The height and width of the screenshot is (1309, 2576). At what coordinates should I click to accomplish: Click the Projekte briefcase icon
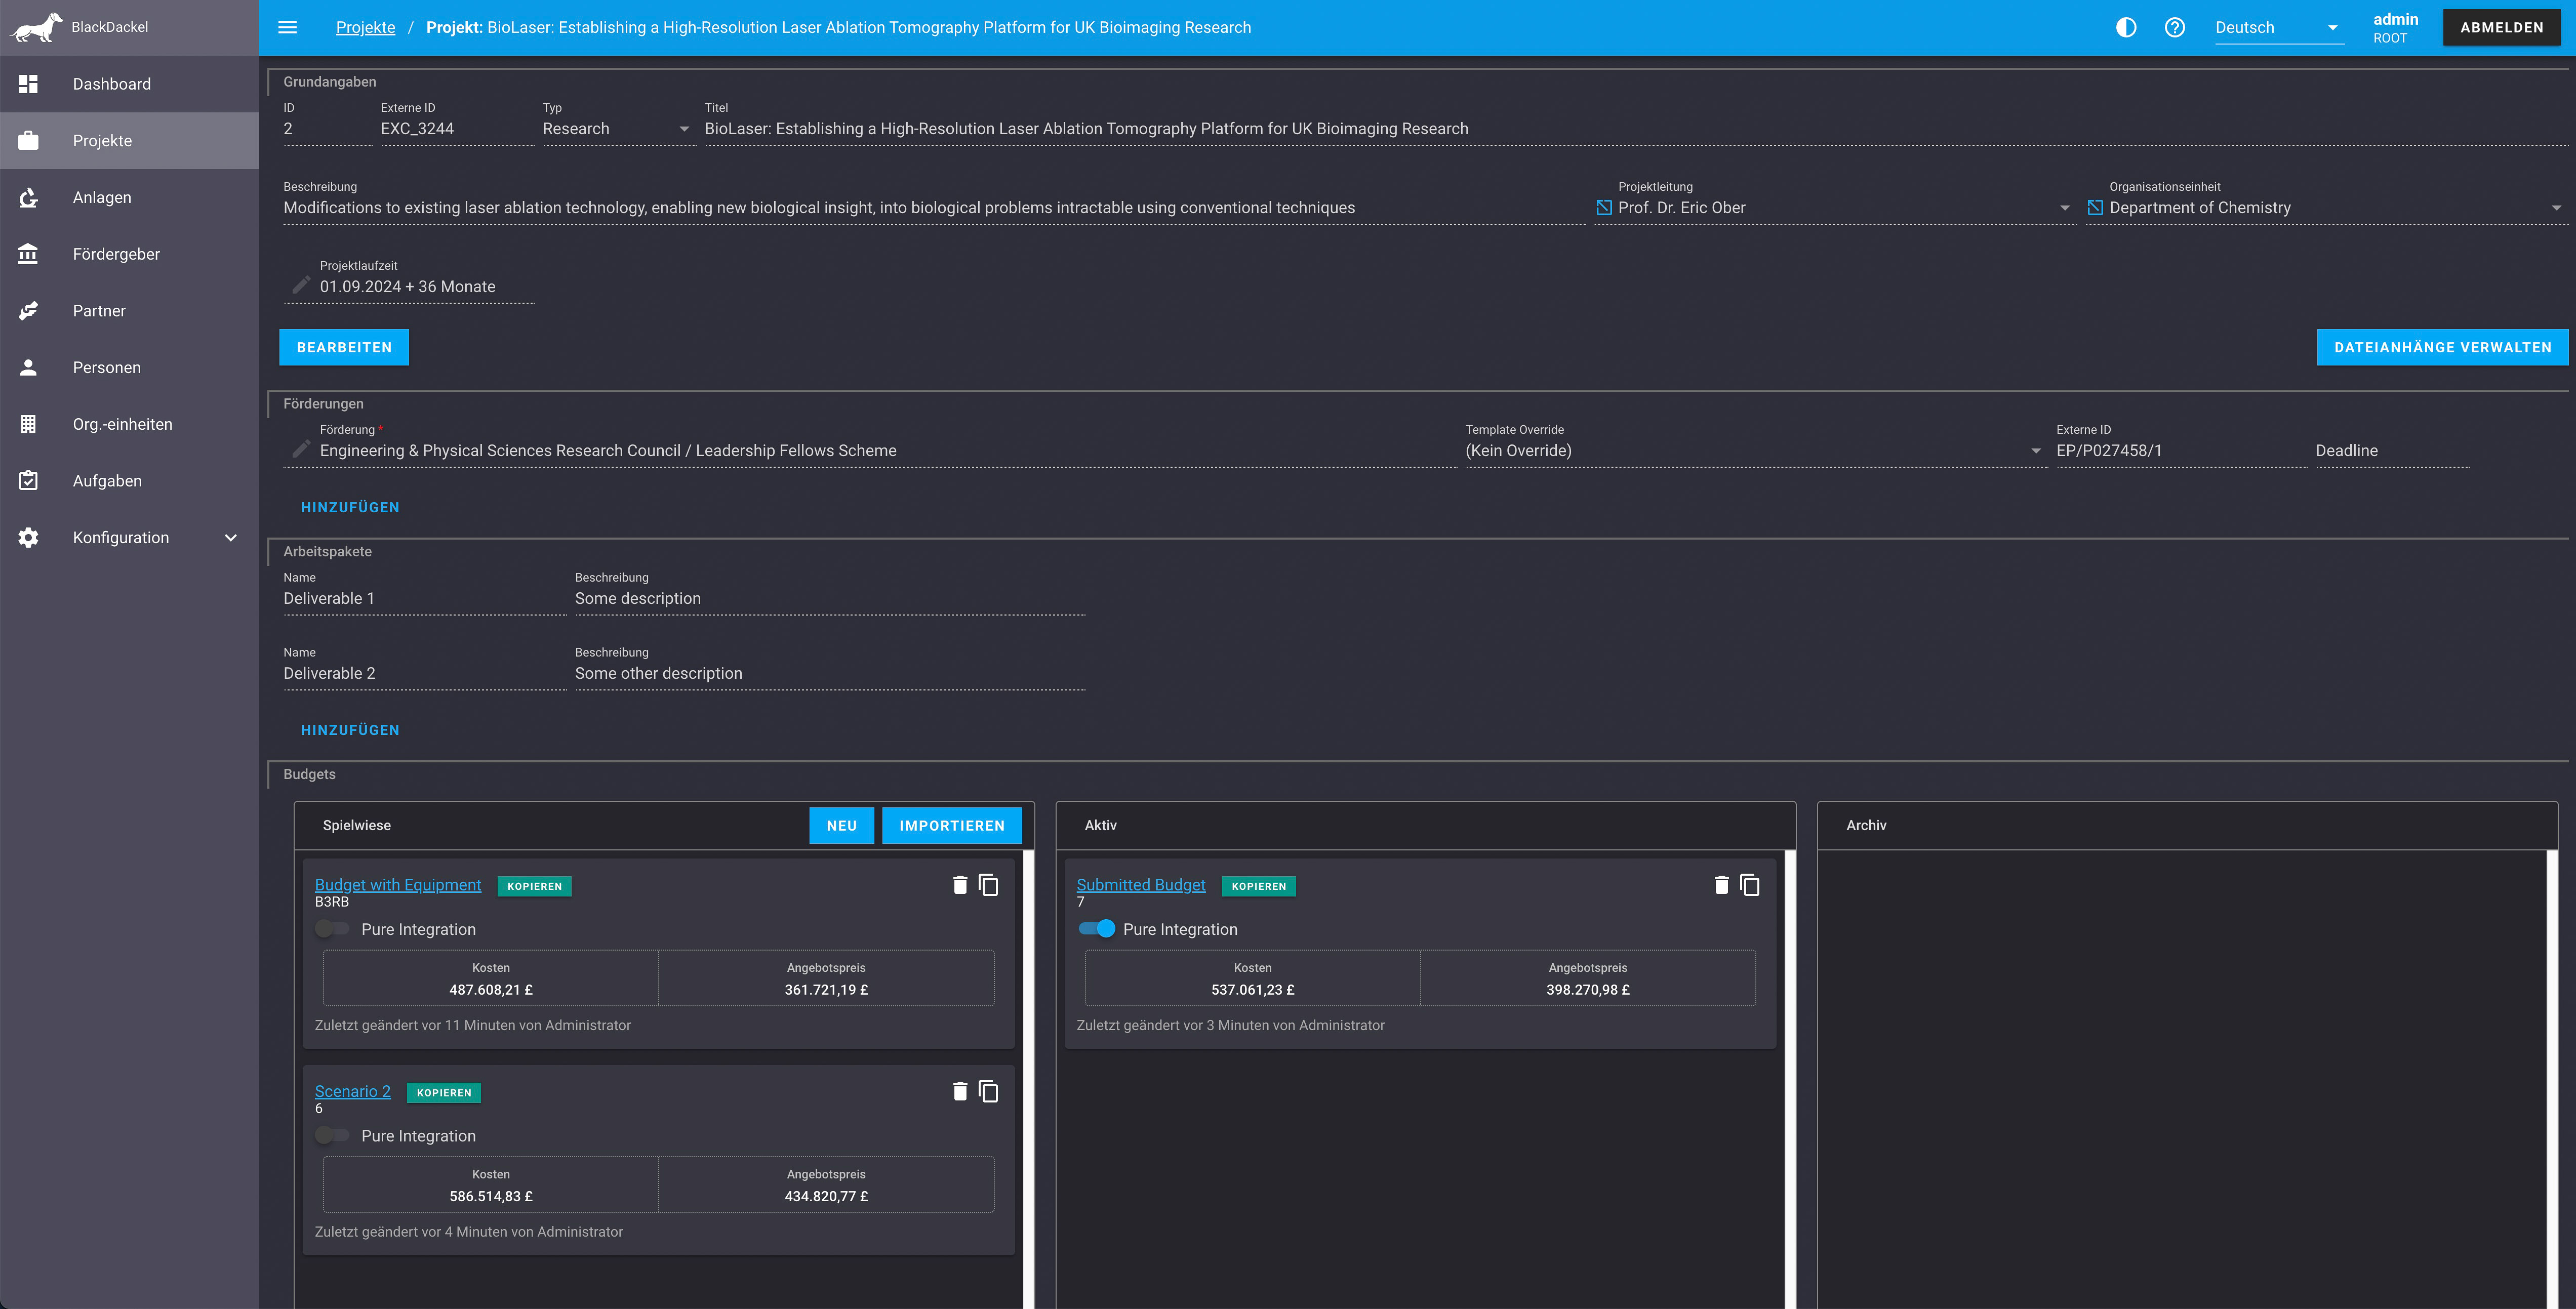click(x=28, y=140)
